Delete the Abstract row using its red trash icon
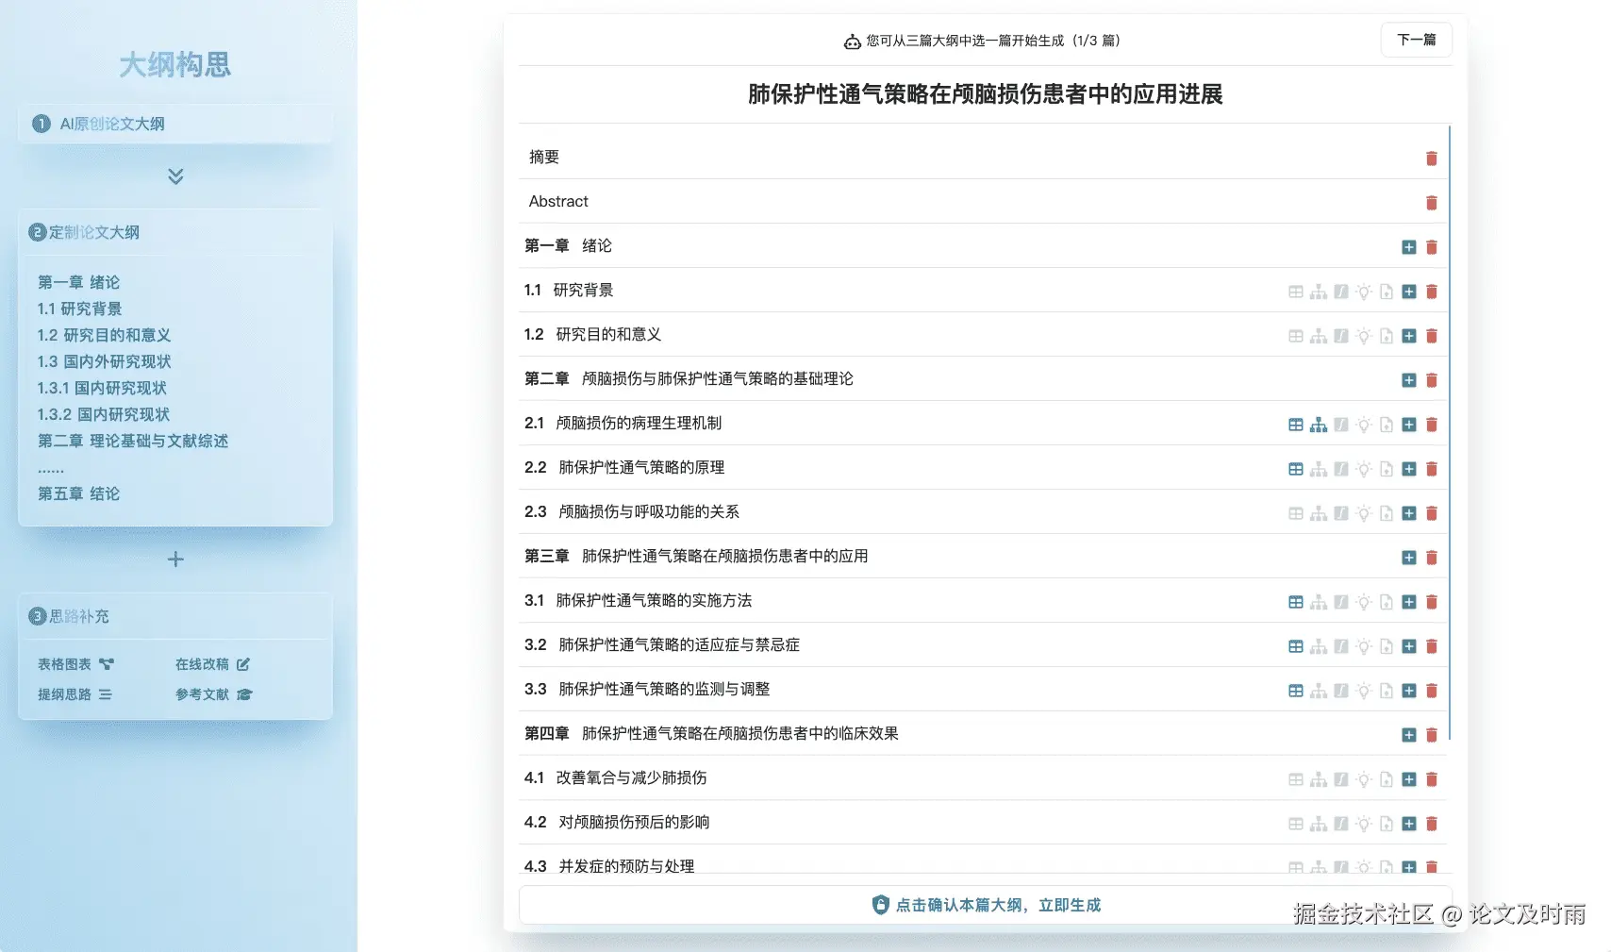 (1432, 202)
